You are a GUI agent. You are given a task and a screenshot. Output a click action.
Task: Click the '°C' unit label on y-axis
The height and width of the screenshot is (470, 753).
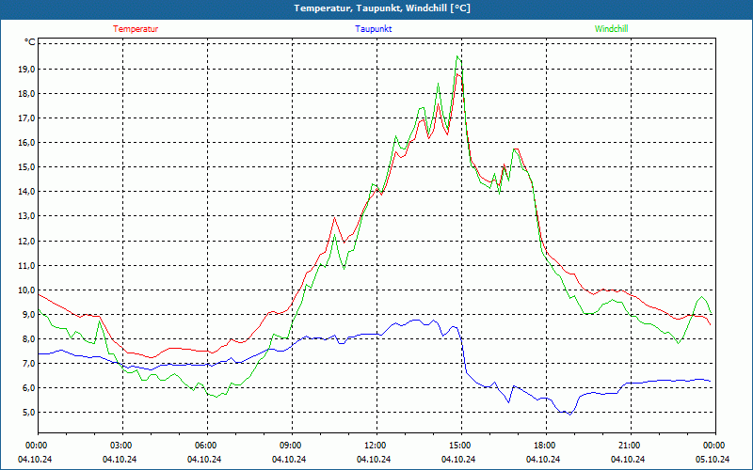click(30, 42)
